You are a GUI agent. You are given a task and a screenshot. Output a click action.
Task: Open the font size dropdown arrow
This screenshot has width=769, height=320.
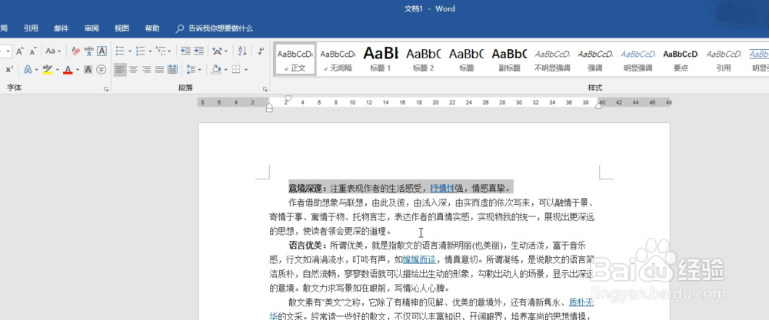[x=8, y=51]
